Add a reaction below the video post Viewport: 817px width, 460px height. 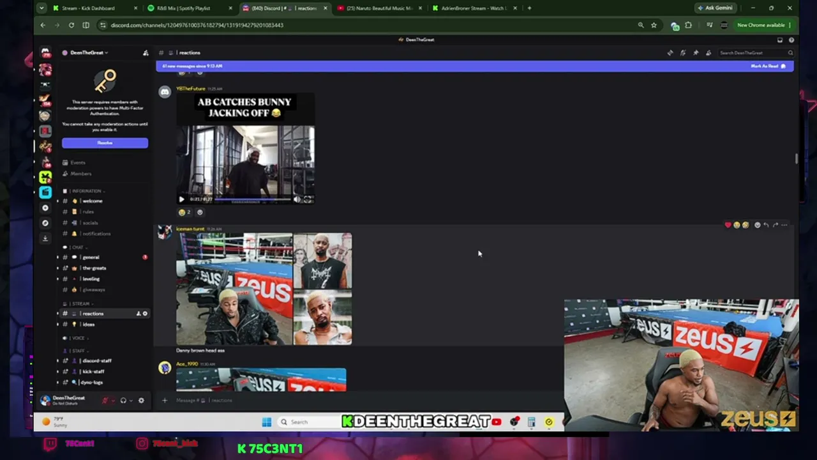pyautogui.click(x=200, y=212)
